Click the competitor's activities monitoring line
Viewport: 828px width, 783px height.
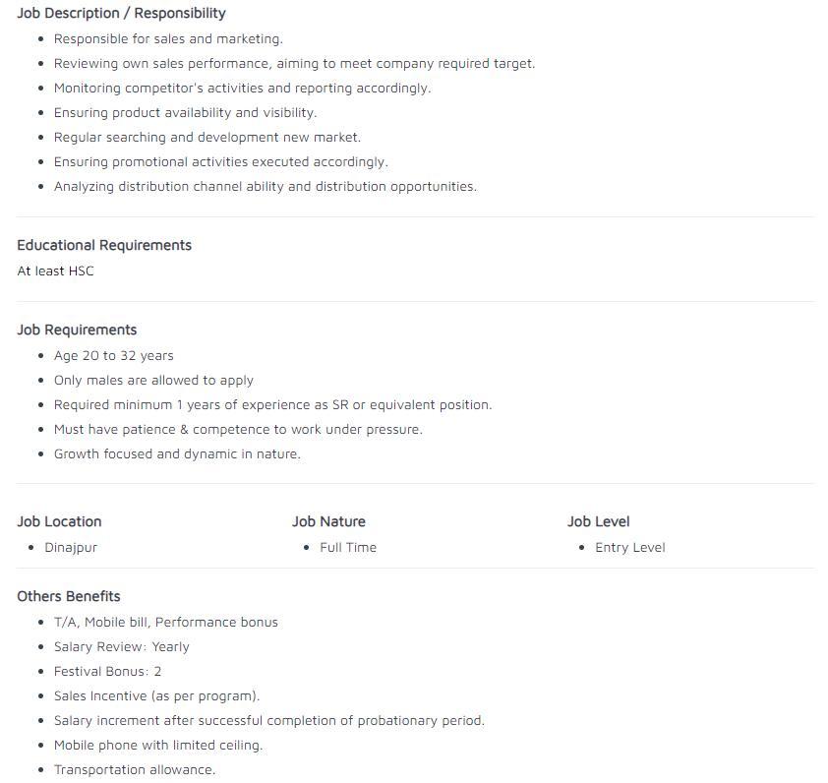(242, 89)
